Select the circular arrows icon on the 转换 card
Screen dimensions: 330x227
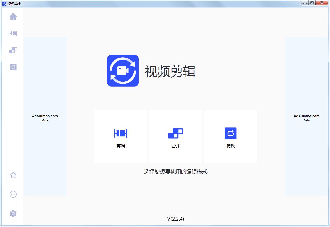230,133
